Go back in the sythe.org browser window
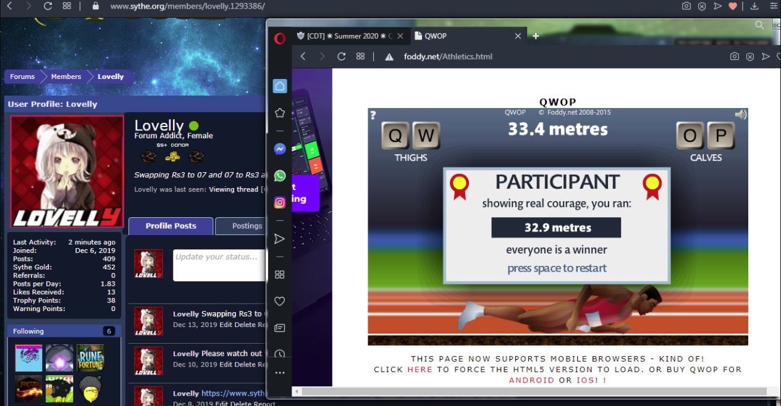The image size is (781, 406). click(9, 6)
